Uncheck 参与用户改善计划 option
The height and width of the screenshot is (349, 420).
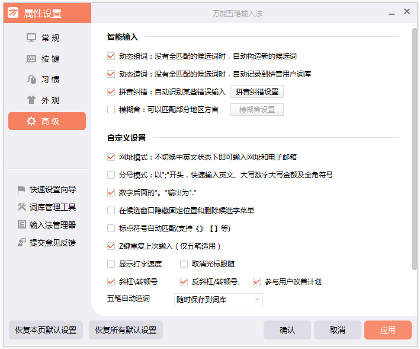pyautogui.click(x=257, y=281)
